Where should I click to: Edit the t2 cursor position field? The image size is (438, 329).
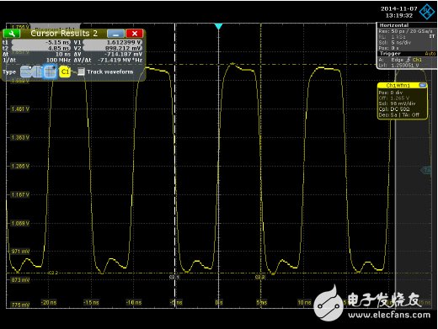point(40,48)
